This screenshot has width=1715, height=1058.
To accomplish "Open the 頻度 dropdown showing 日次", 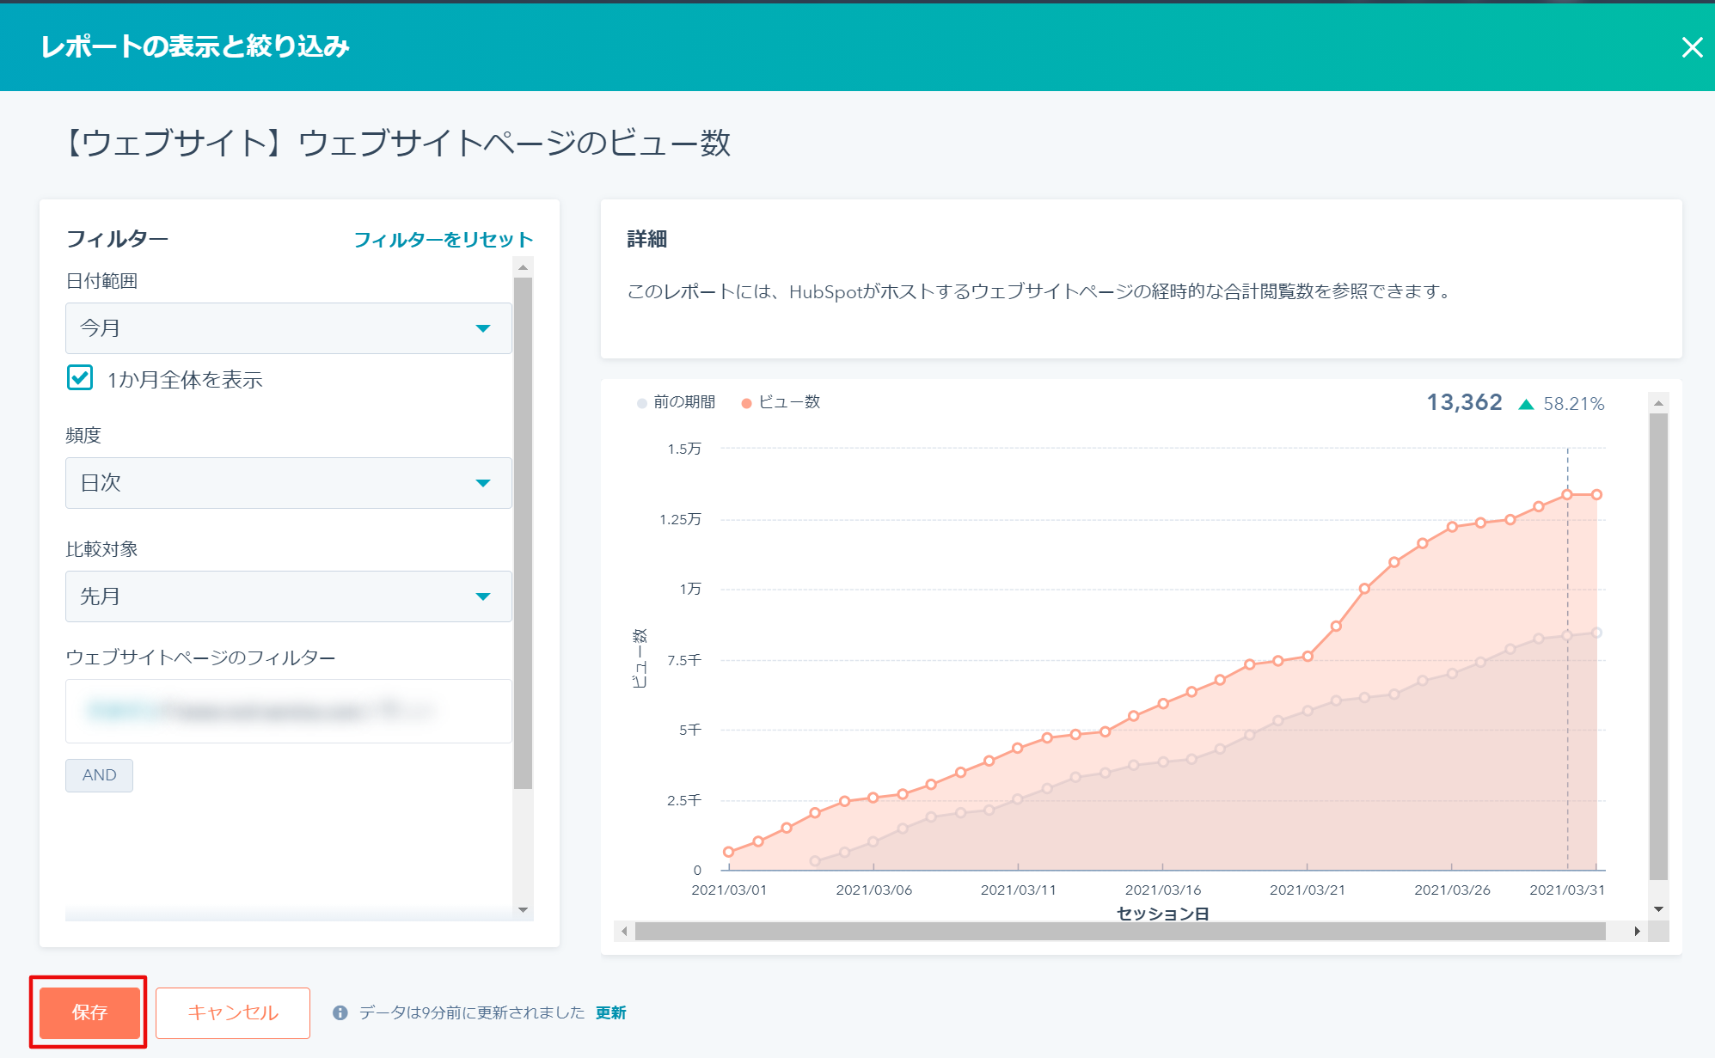I will [x=288, y=483].
